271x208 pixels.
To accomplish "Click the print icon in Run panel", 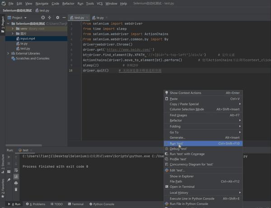I will tap(17, 184).
